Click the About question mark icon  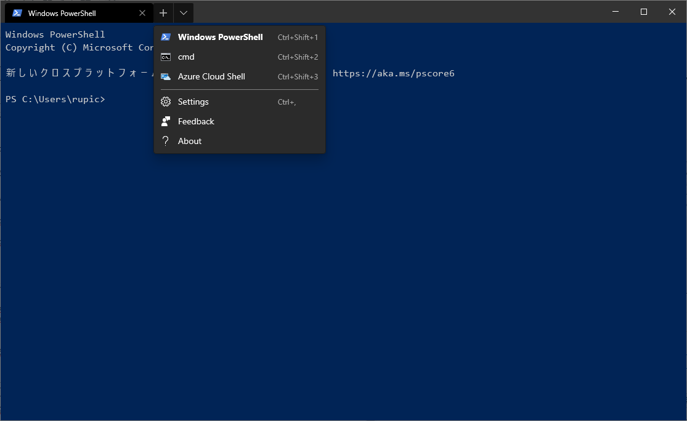[x=166, y=141]
